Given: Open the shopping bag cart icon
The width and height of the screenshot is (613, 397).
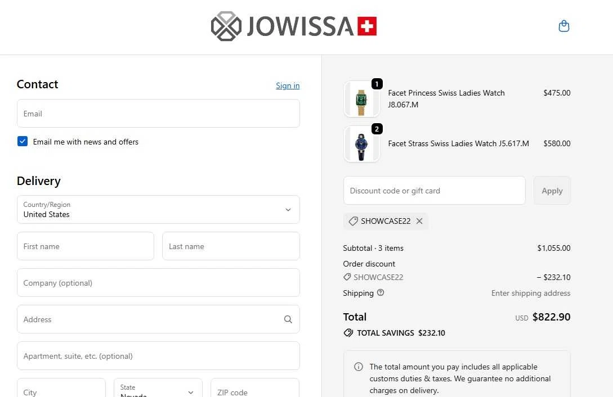Looking at the screenshot, I should pyautogui.click(x=563, y=26).
